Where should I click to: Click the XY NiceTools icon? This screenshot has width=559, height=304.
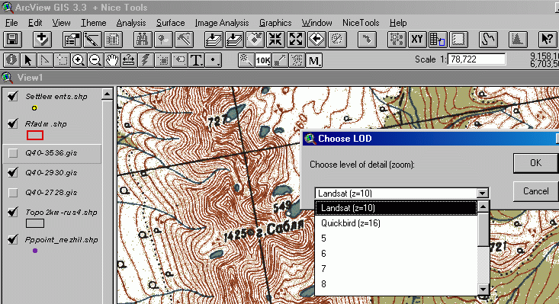pos(417,40)
